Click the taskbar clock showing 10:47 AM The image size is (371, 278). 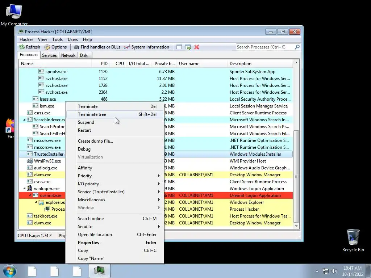click(x=352, y=271)
